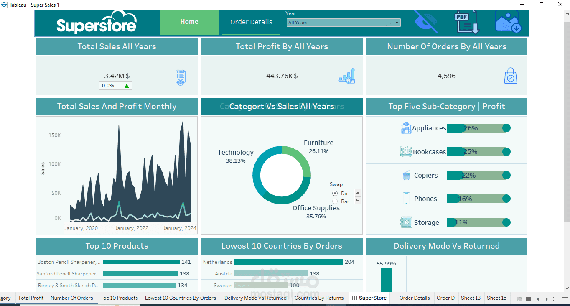Click the Order Details header button
570x306 pixels.
(x=251, y=22)
